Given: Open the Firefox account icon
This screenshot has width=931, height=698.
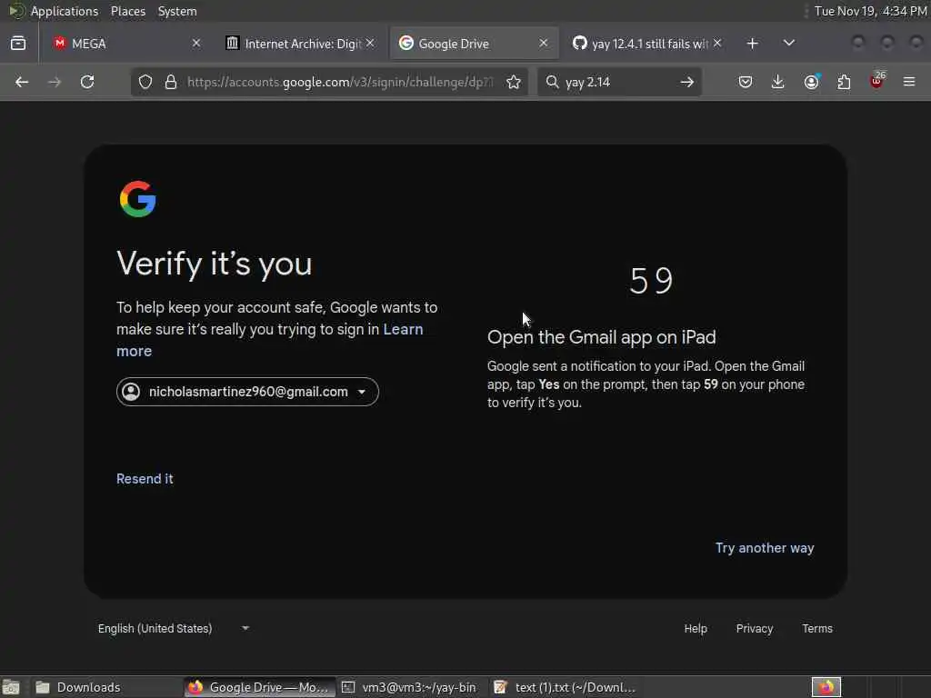Looking at the screenshot, I should point(812,82).
